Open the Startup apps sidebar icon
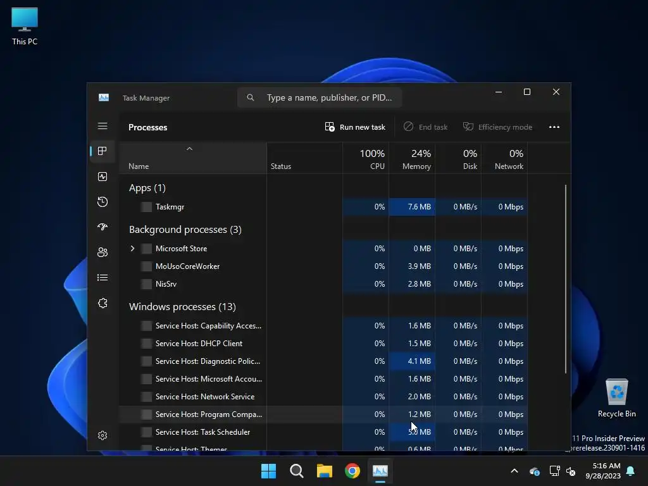 pyautogui.click(x=103, y=227)
